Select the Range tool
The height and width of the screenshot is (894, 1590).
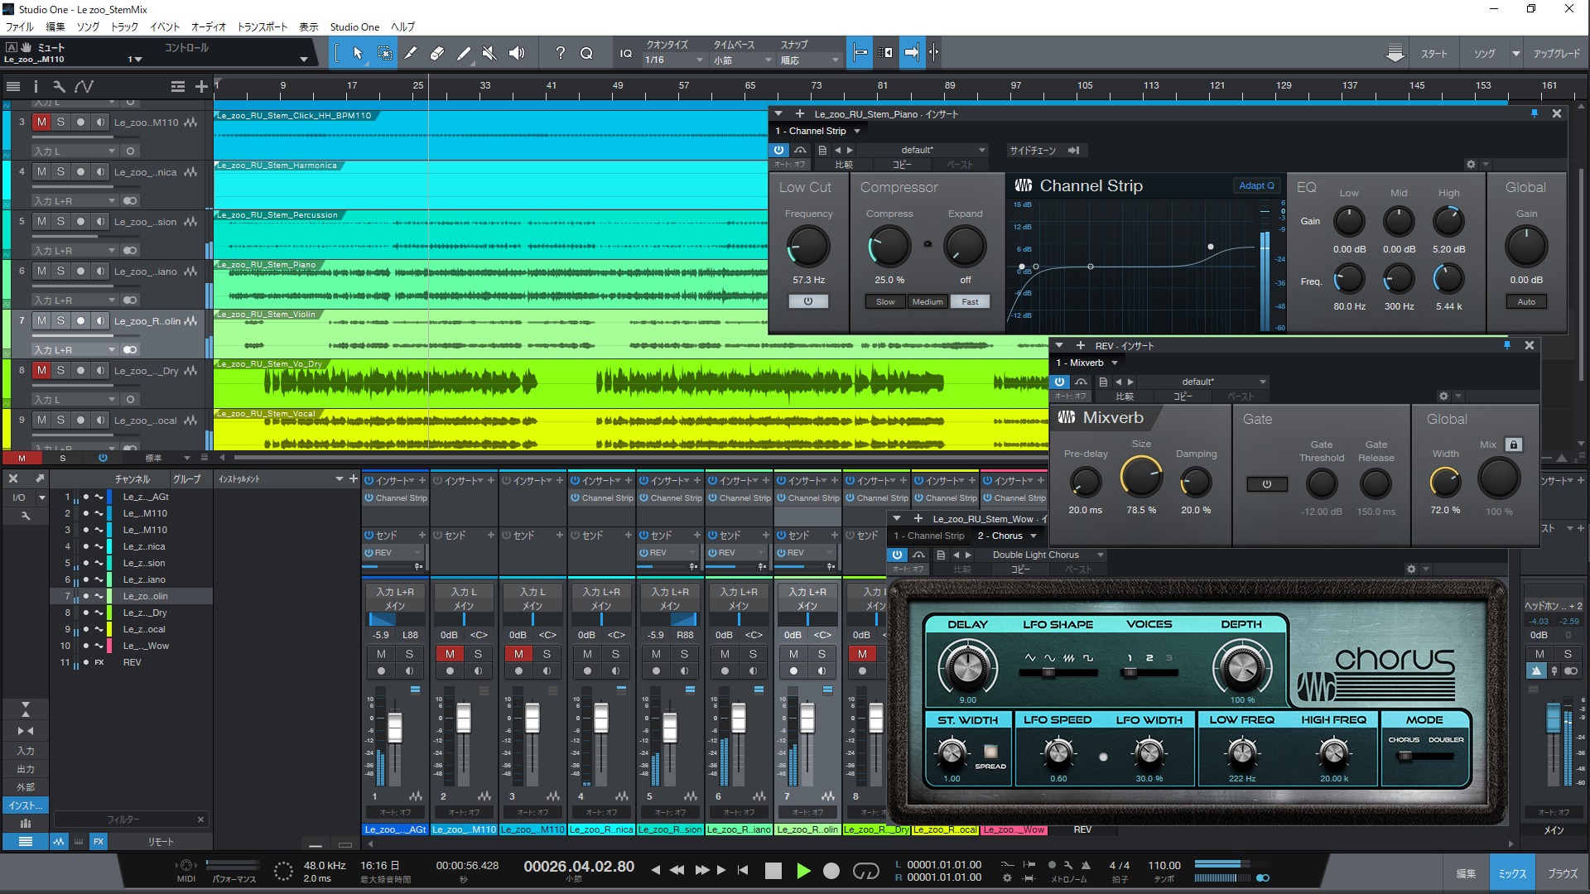pos(384,53)
